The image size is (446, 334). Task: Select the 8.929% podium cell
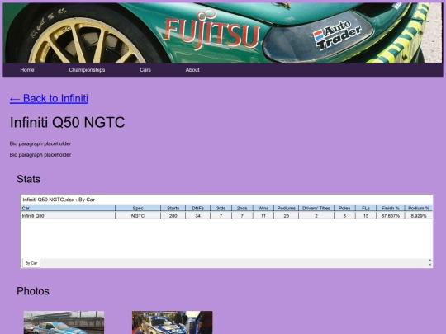click(x=419, y=215)
